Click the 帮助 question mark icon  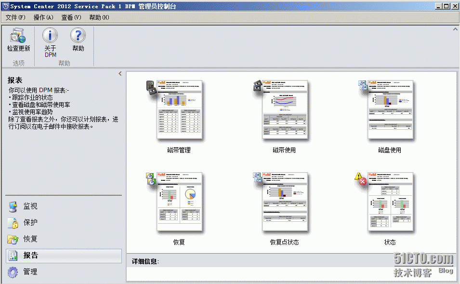click(x=78, y=36)
